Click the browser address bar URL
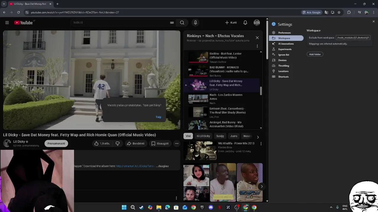Image resolution: width=378 pixels, height=212 pixels. click(75, 12)
